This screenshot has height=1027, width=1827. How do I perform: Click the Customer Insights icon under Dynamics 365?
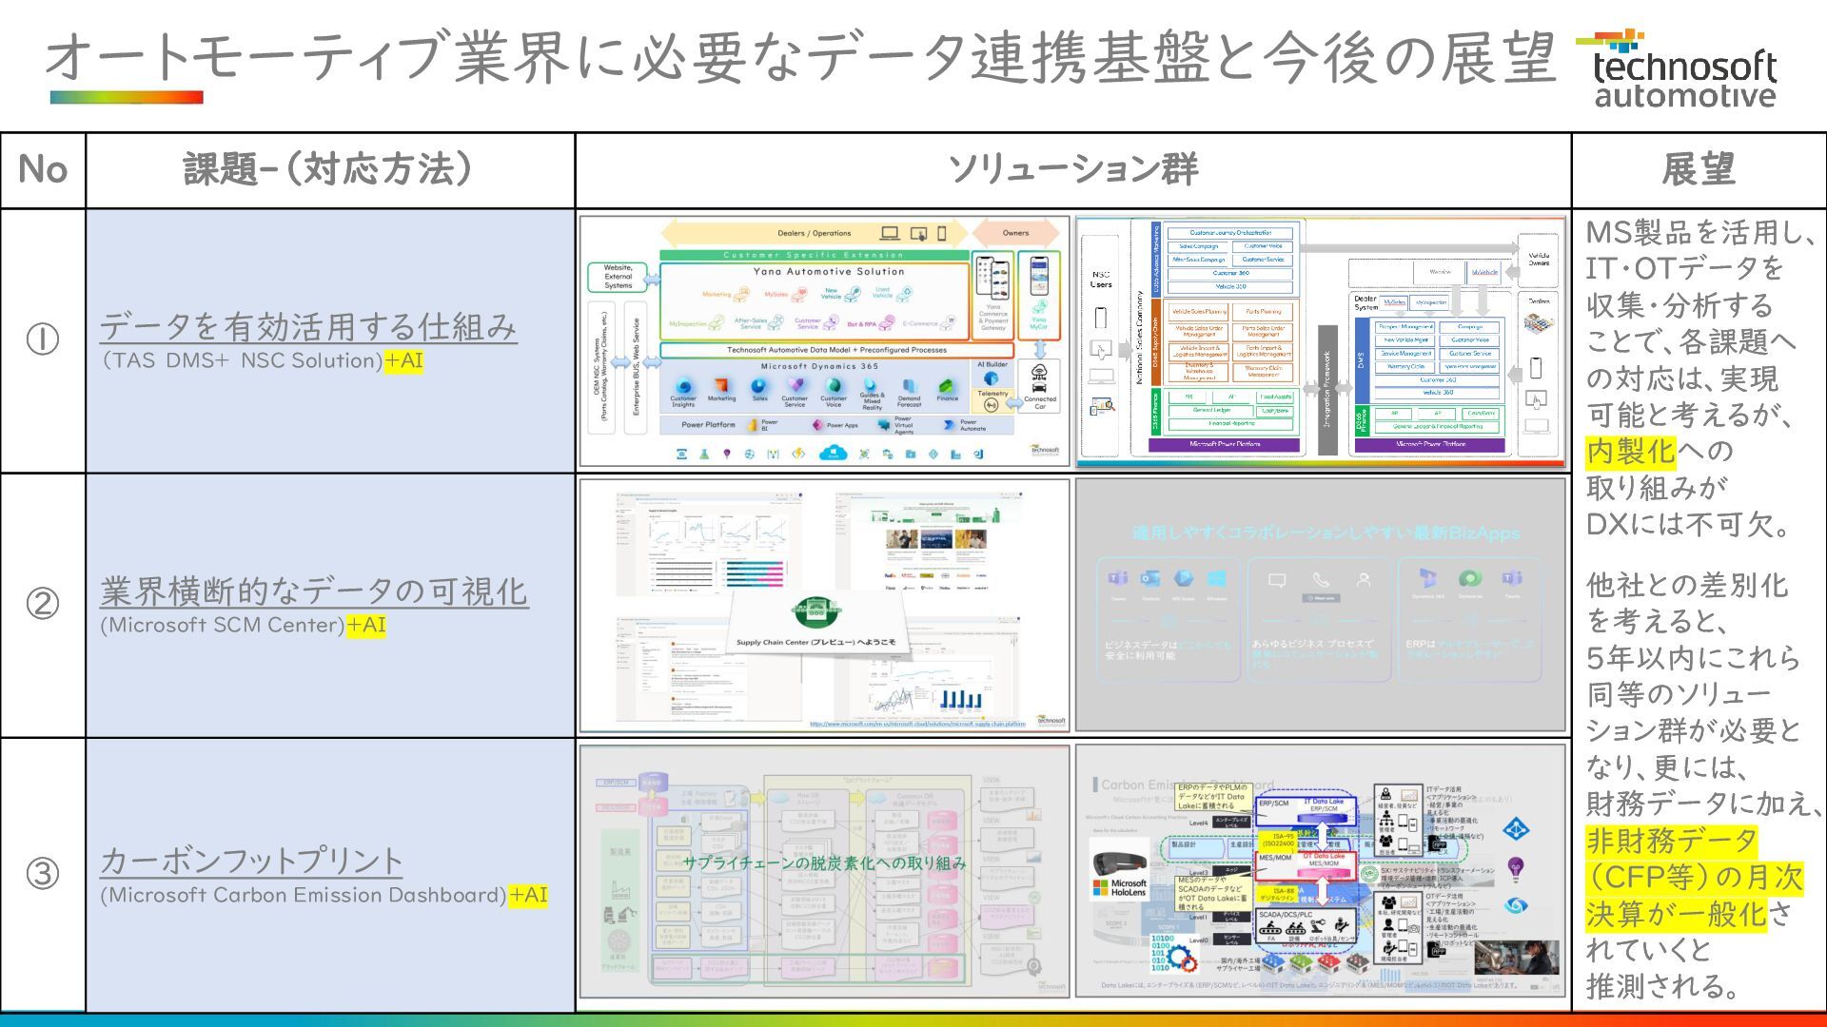(683, 386)
